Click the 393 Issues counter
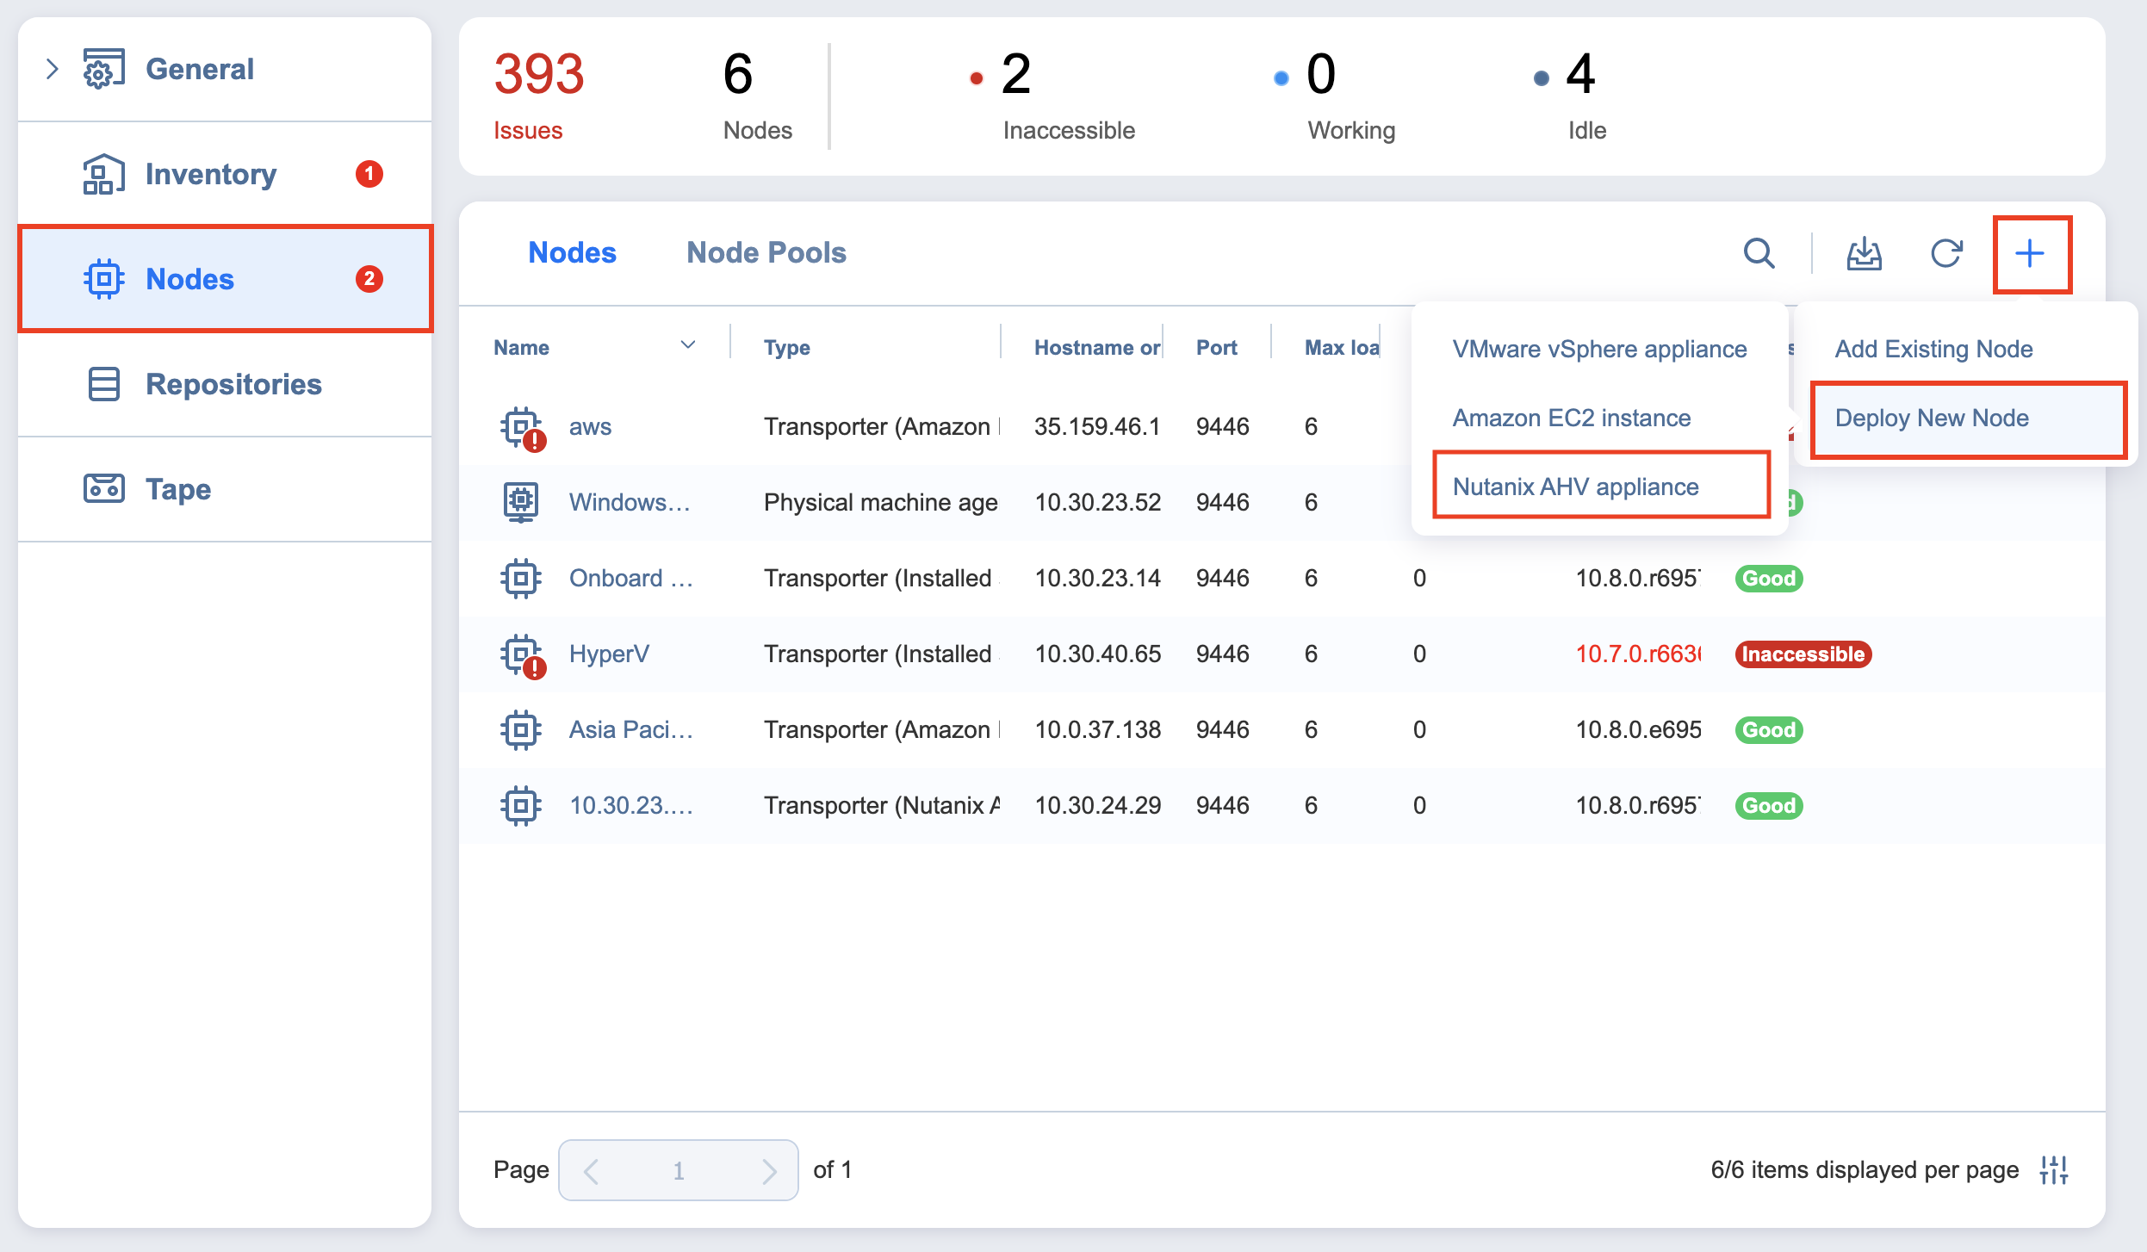The width and height of the screenshot is (2147, 1252). (538, 95)
